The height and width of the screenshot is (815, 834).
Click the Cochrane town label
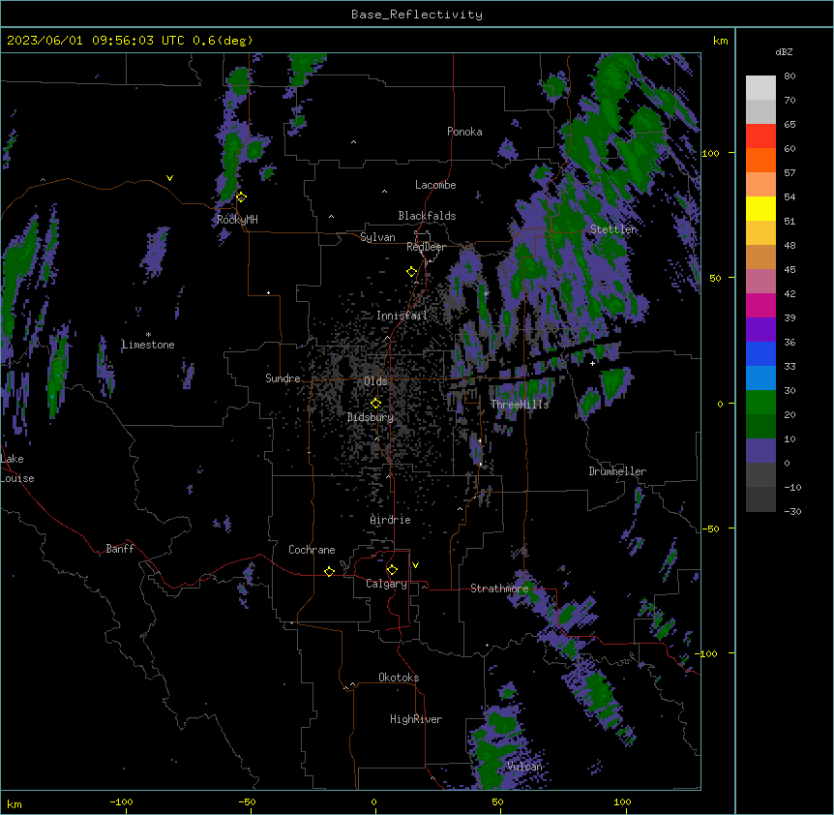[x=312, y=550]
